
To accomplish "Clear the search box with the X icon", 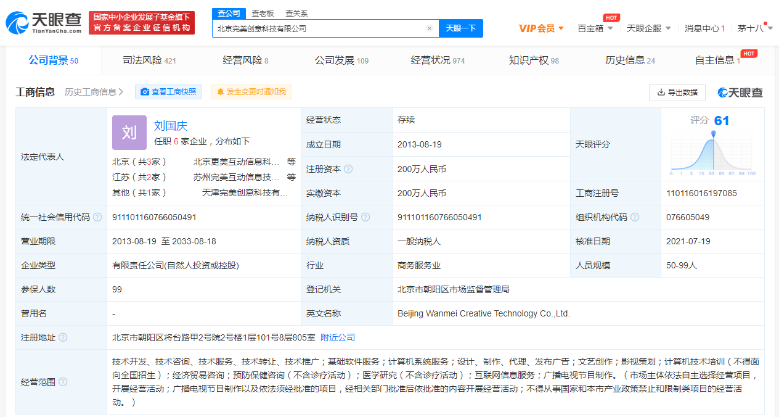I will (430, 28).
